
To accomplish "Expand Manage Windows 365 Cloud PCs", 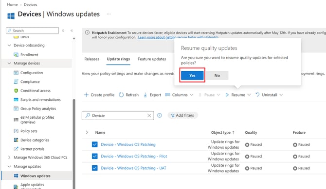I will tap(9, 157).
